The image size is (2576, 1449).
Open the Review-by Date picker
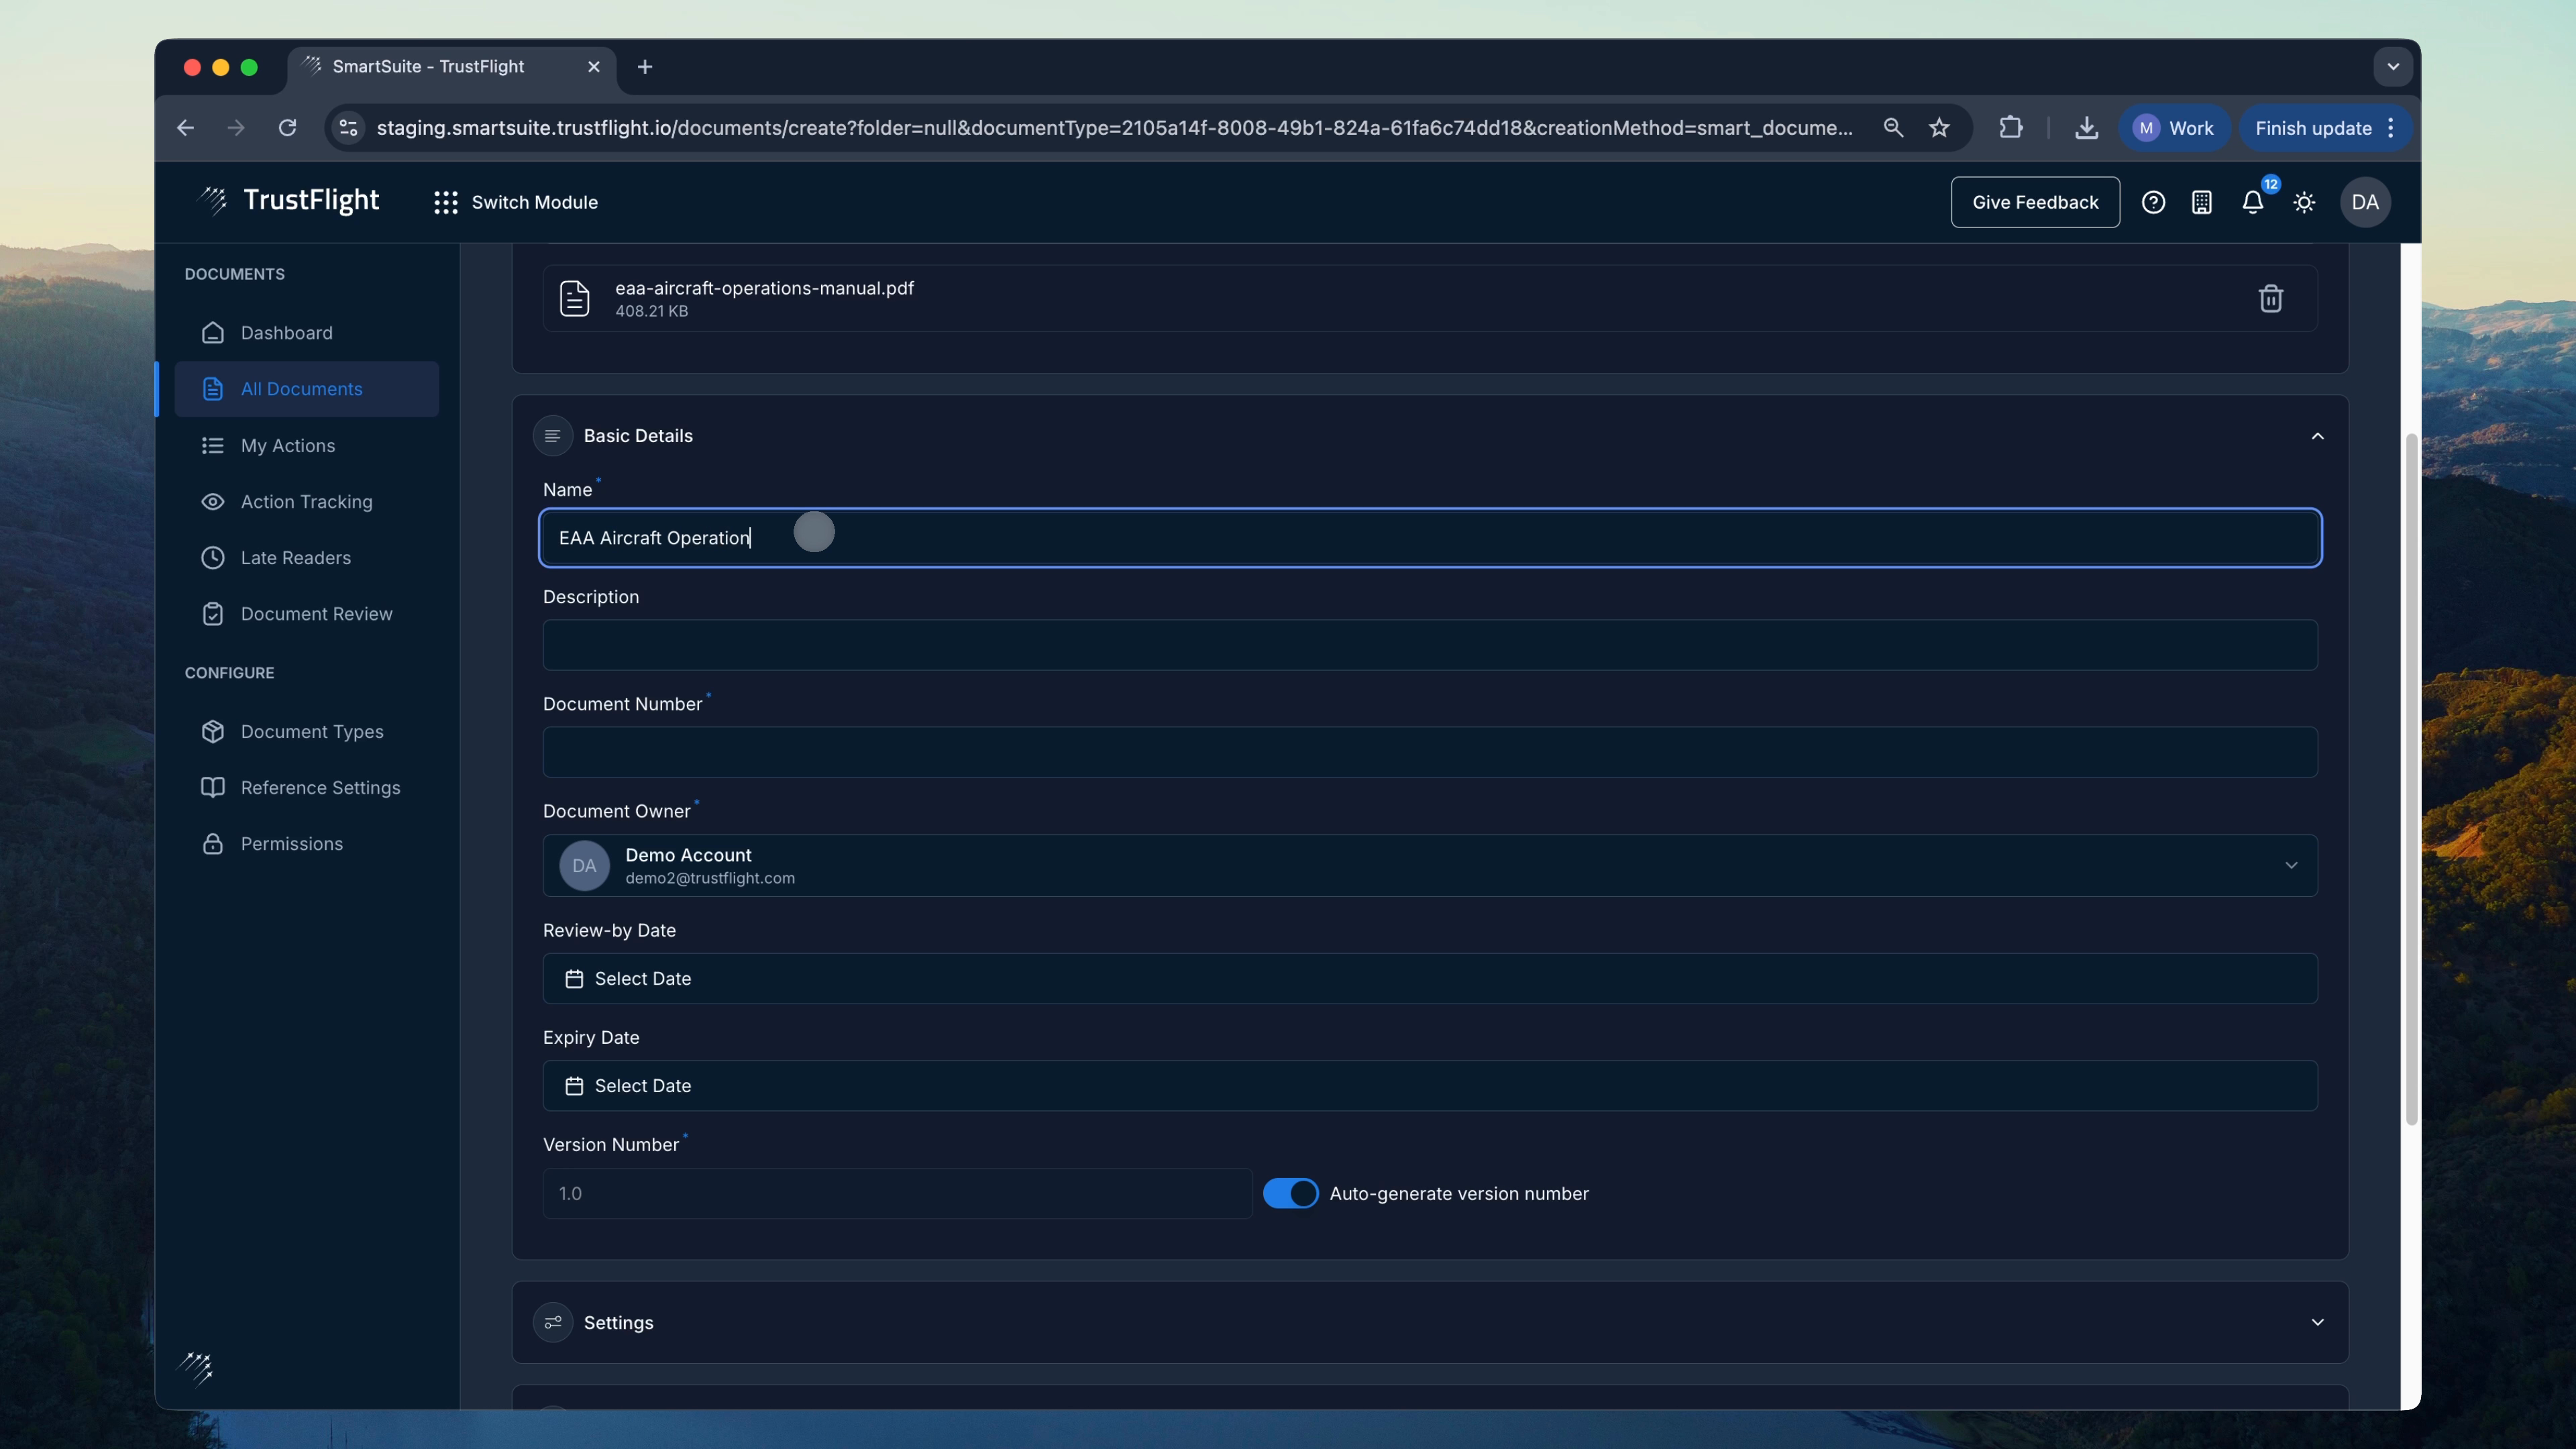coord(1430,978)
